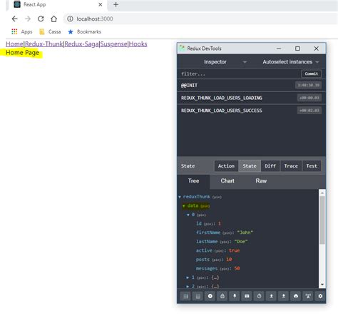338x316 pixels.
Task: Select the Chart view tab
Action: point(227,181)
